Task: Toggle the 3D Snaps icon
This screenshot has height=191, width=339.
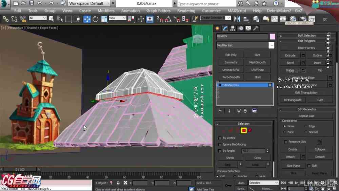Action: [160, 19]
